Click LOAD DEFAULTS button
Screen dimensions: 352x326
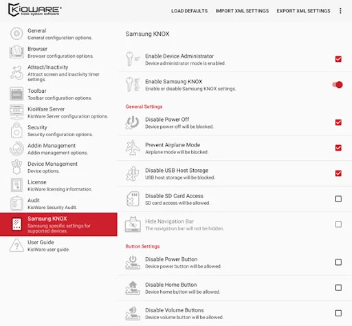[189, 11]
